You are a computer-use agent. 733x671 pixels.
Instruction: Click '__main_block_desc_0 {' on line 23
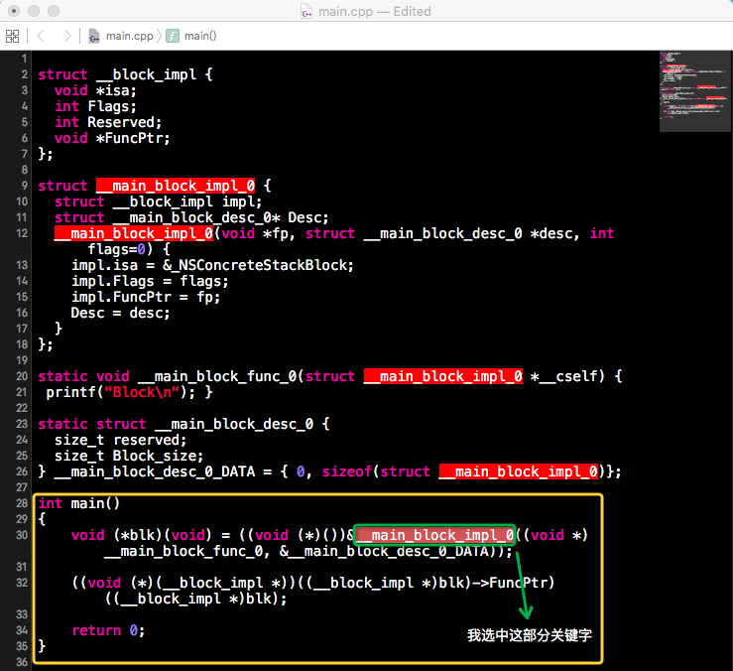click(242, 425)
